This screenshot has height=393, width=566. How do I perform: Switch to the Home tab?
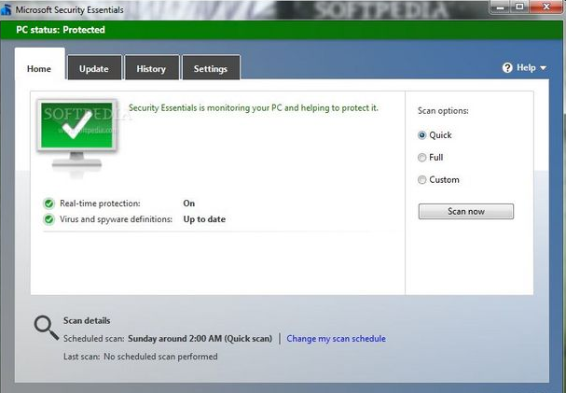pyautogui.click(x=40, y=64)
